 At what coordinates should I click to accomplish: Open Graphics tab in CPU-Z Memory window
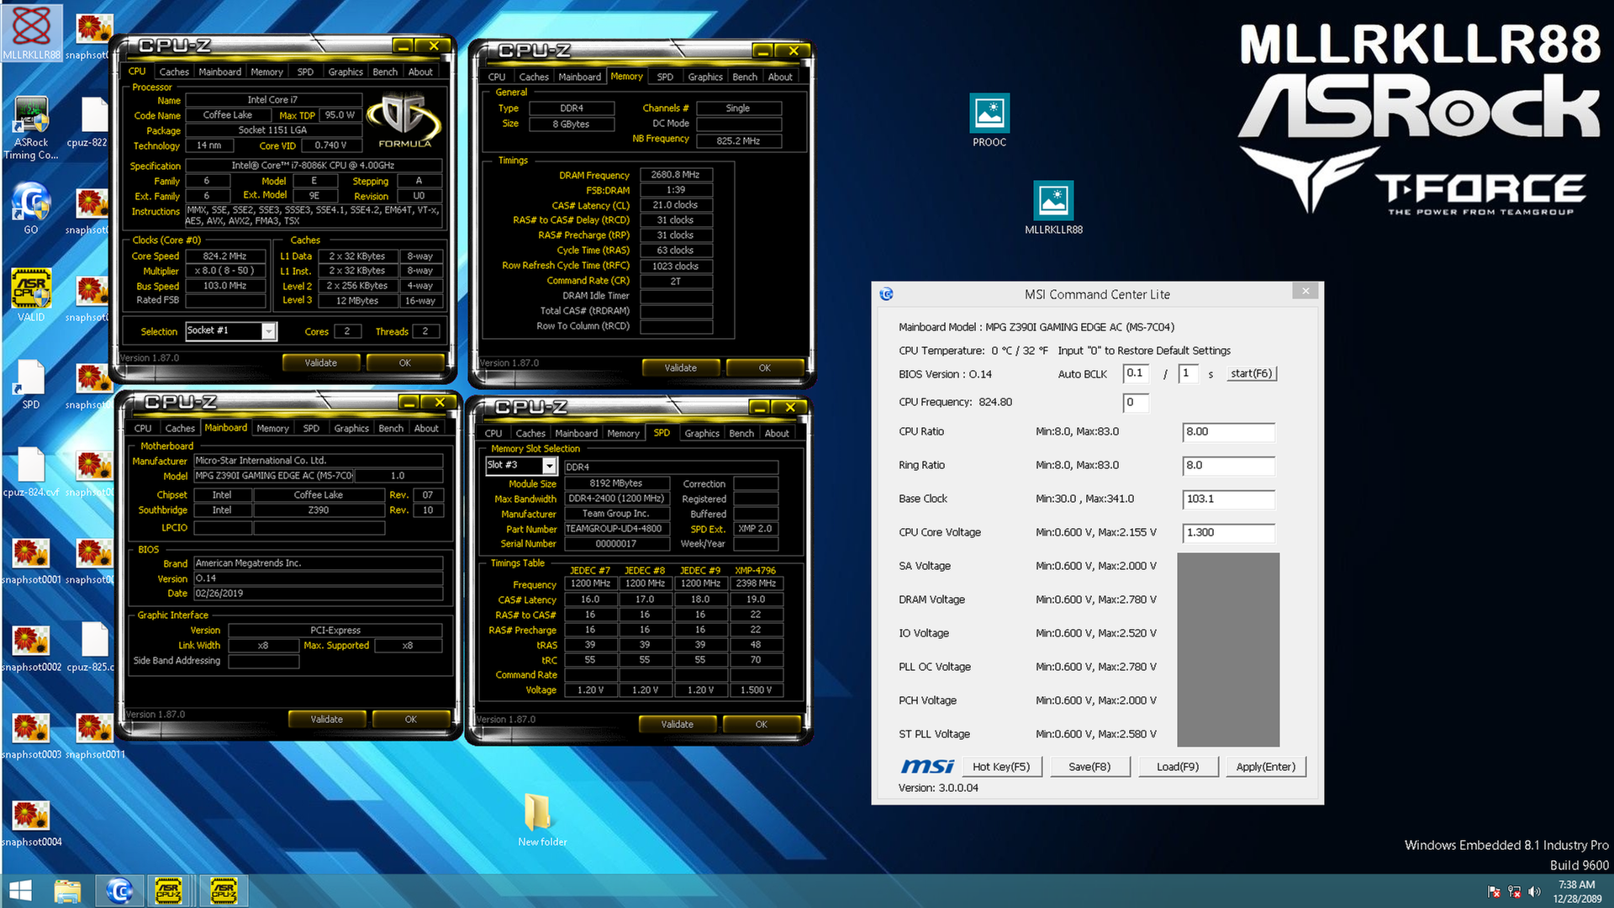[x=704, y=77]
